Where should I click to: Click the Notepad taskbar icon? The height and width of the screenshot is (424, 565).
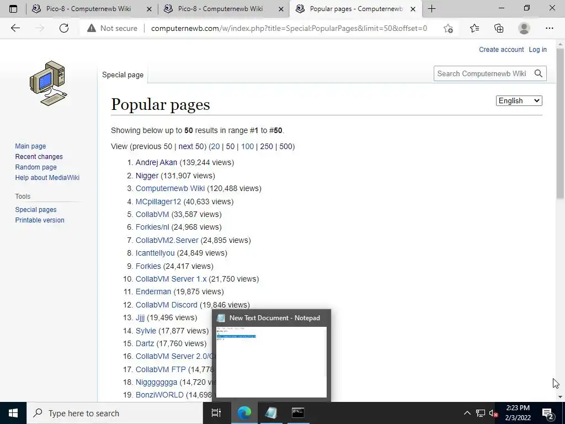coord(271,413)
